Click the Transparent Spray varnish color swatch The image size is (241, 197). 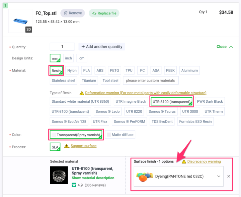coord(54,135)
